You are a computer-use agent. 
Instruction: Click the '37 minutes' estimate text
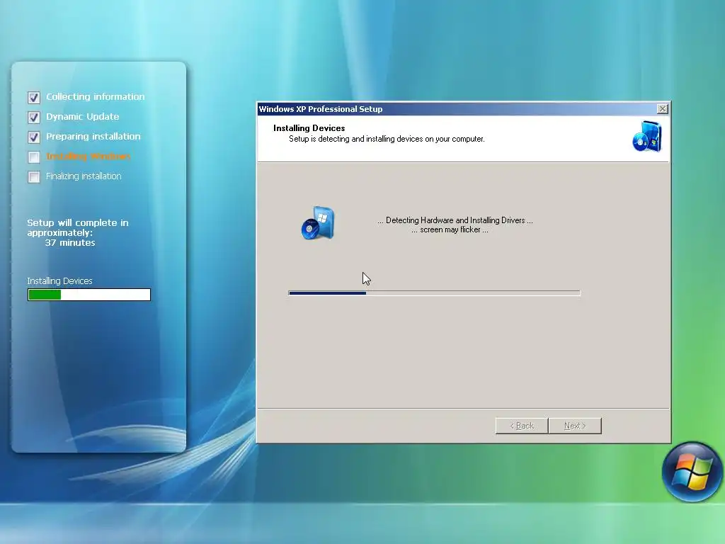click(x=70, y=242)
